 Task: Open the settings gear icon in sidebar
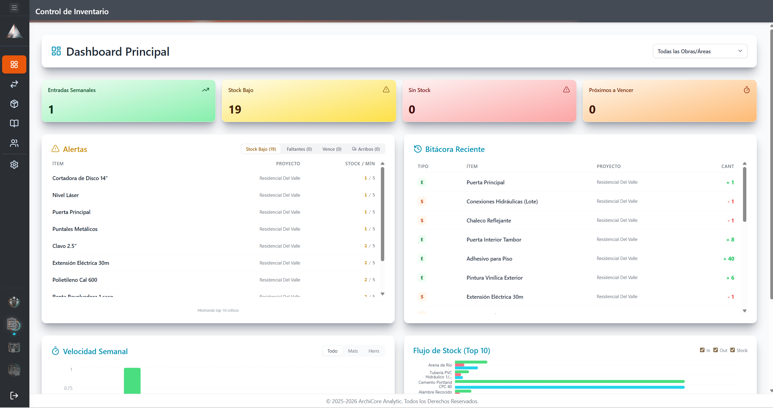14,165
